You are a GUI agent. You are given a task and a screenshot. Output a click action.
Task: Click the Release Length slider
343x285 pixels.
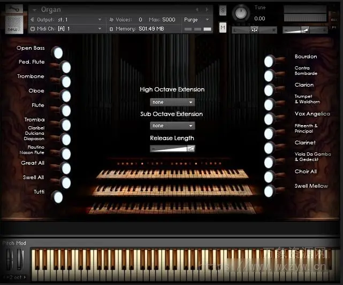172,149
